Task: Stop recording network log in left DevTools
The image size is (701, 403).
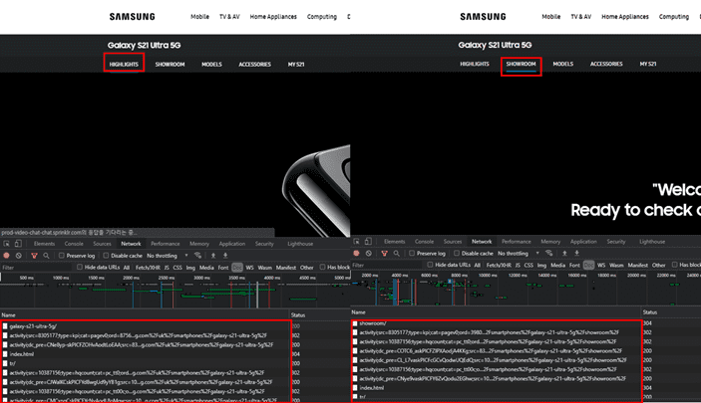Action: click(x=6, y=256)
